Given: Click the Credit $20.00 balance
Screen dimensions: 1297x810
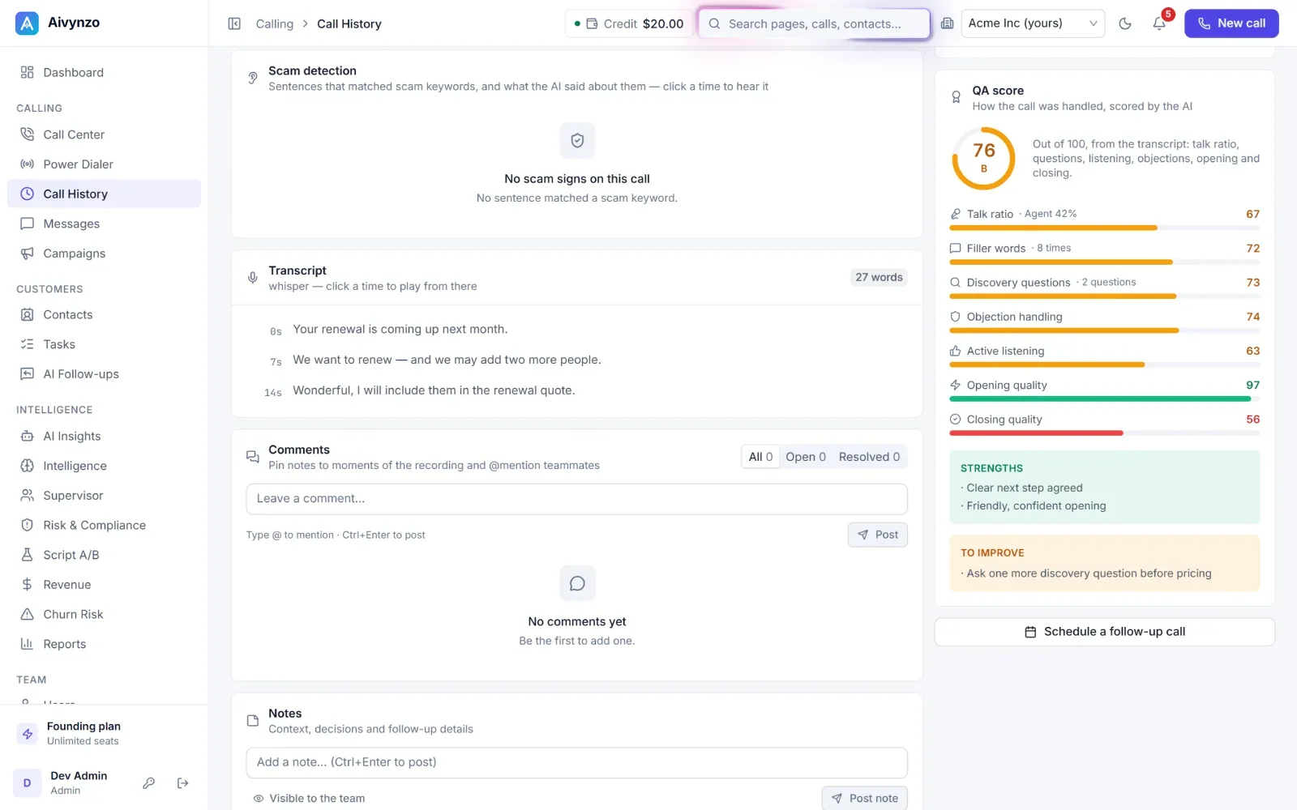Looking at the screenshot, I should click(x=629, y=23).
